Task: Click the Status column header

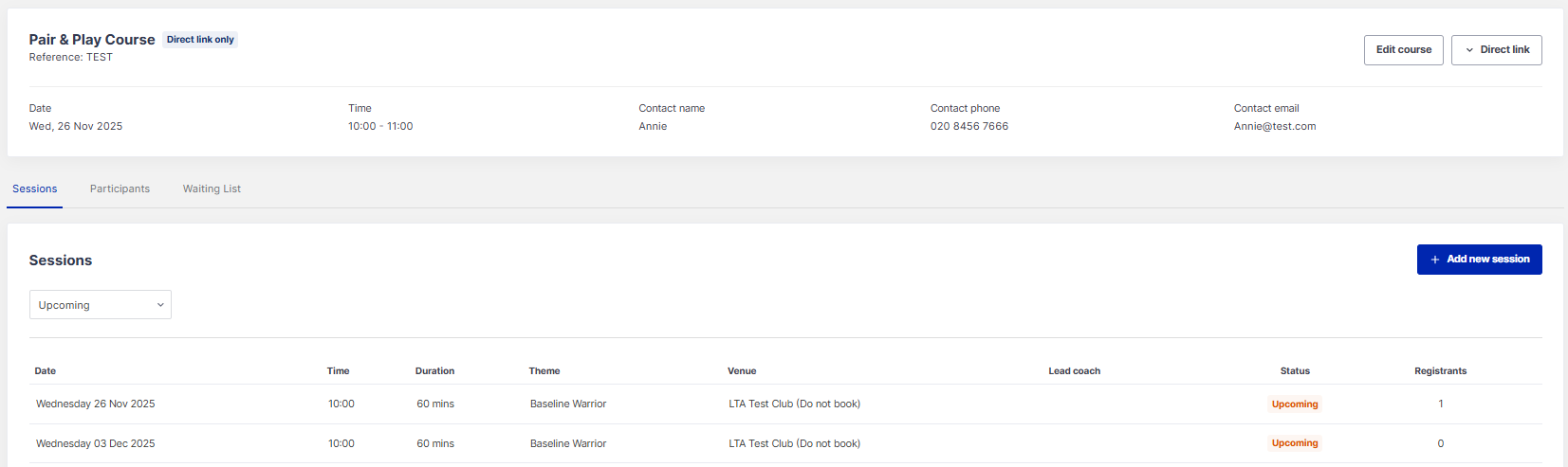Action: pyautogui.click(x=1294, y=371)
